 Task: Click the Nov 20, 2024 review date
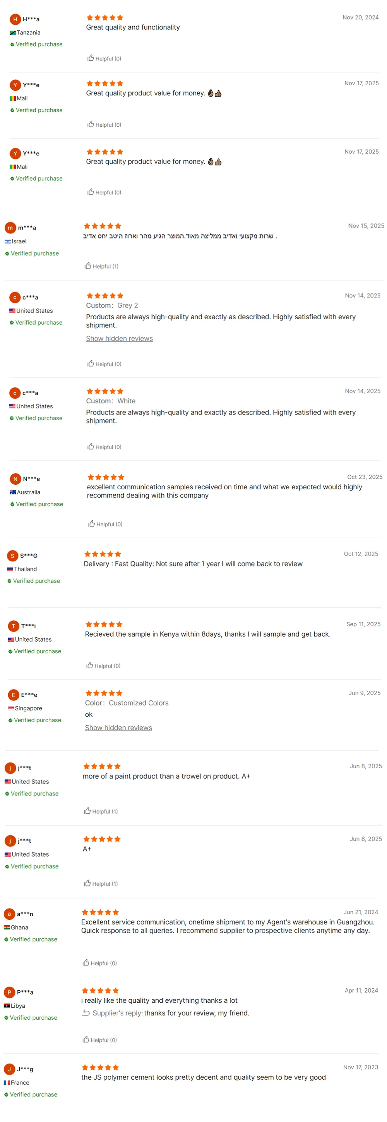pos(360,17)
